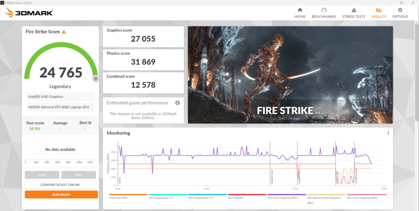The height and width of the screenshot is (211, 419).
Task: Click the info icon next to Best
Action: tap(90, 123)
